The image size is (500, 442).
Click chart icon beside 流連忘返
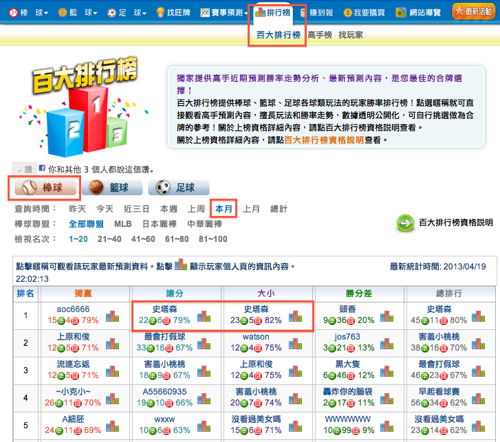112,371
